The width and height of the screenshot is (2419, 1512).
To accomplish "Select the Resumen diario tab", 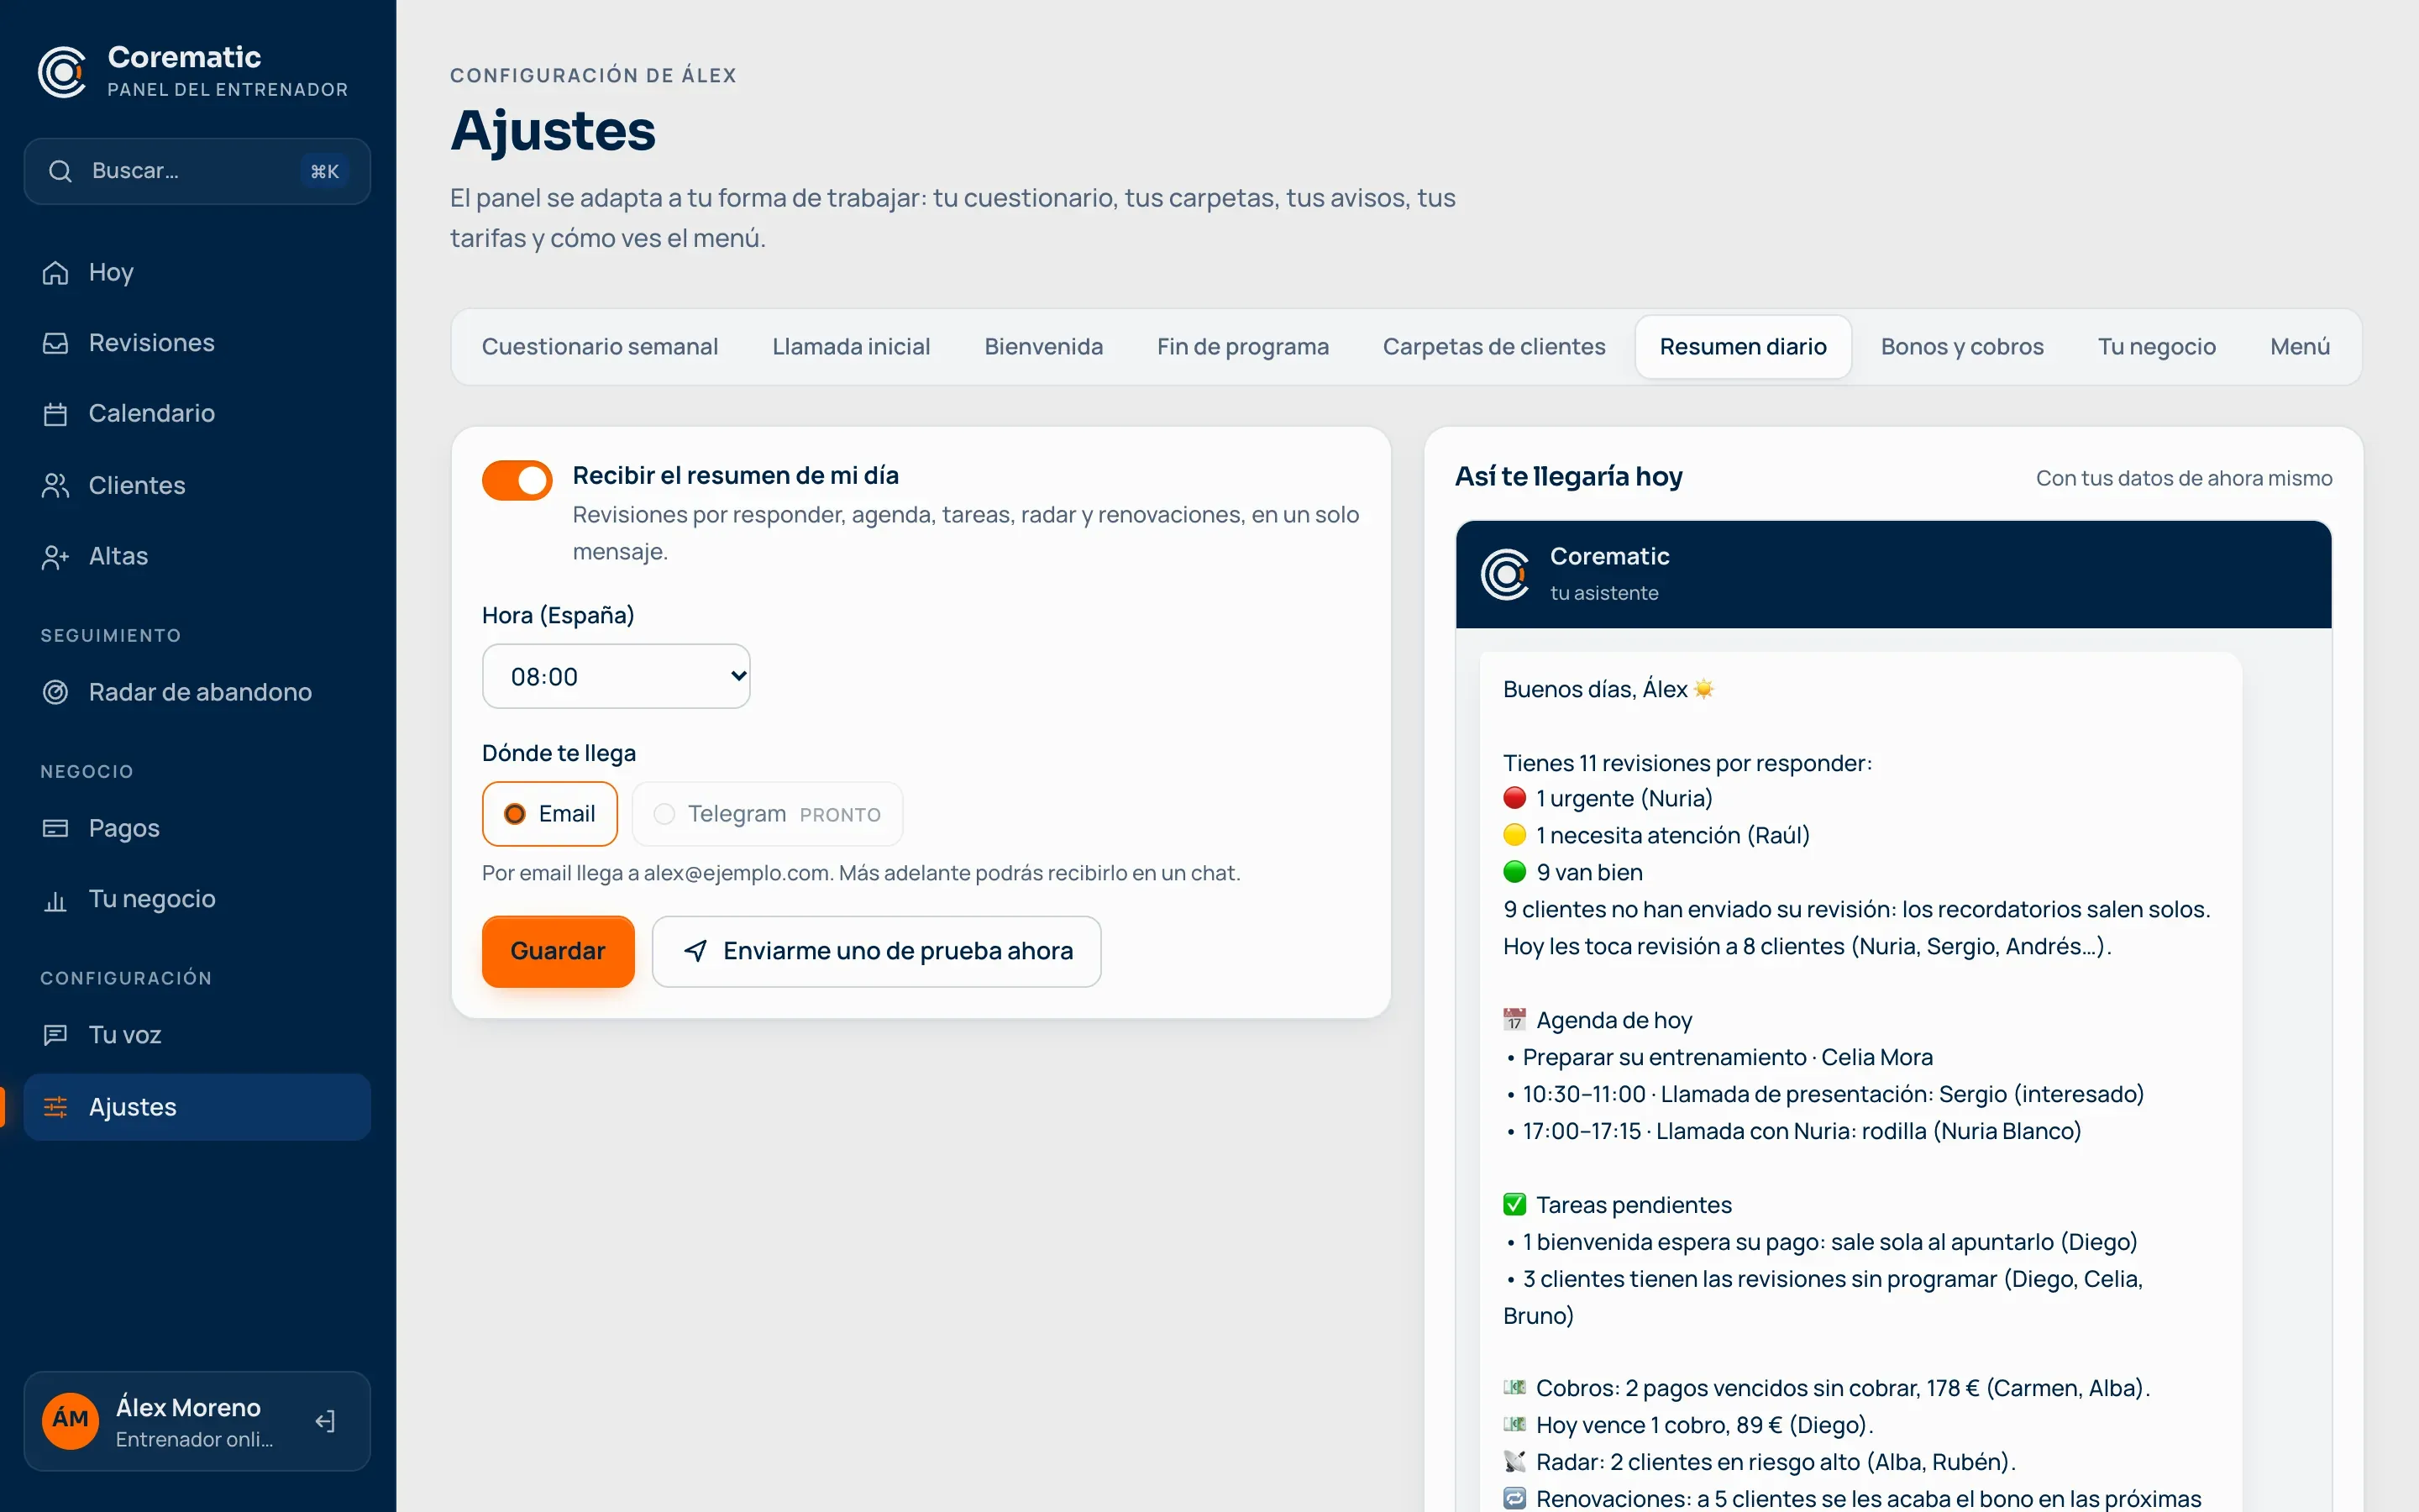I will click(1742, 347).
